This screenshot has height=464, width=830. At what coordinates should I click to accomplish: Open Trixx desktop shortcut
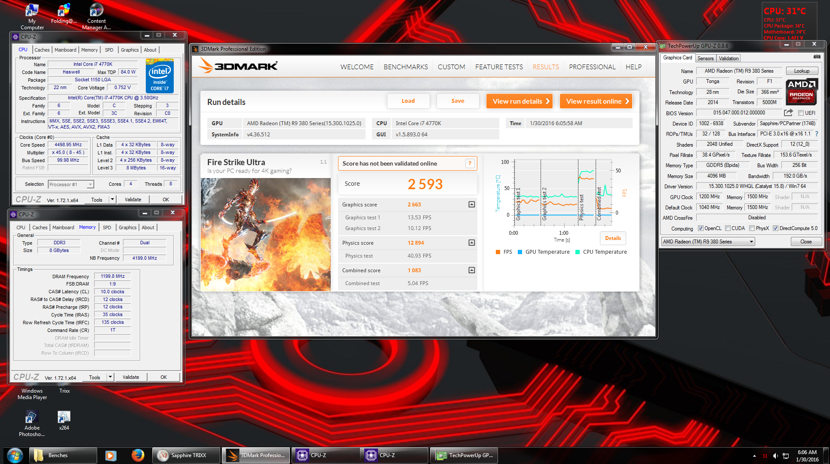(x=64, y=391)
